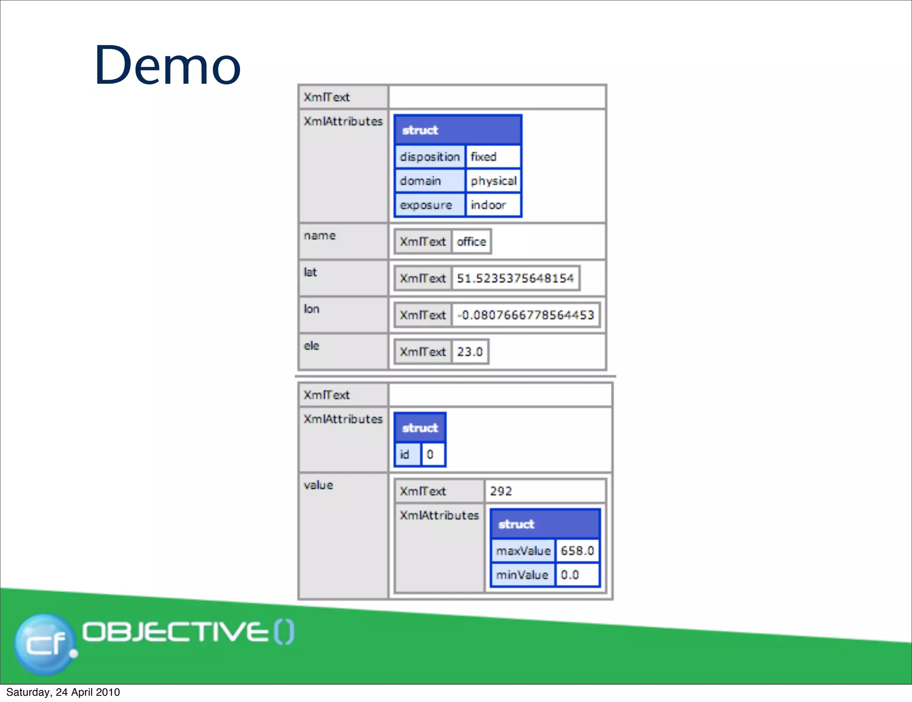
Task: Click the 'office' name value
Action: (471, 241)
